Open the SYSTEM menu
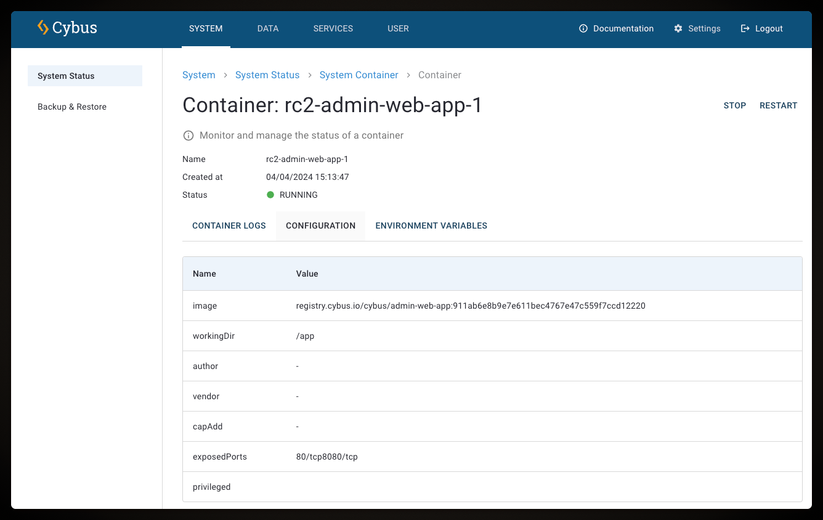 (206, 28)
